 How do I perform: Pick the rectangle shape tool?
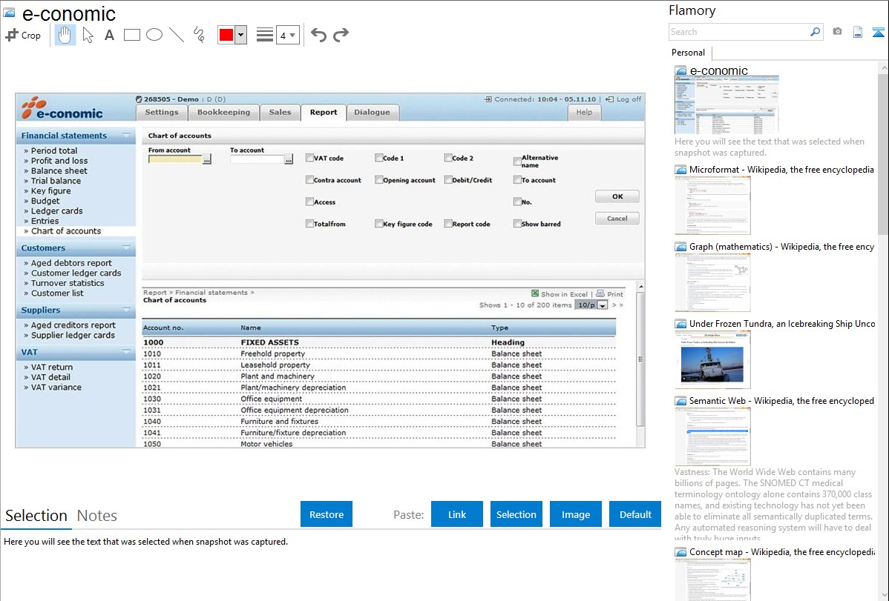pos(131,35)
